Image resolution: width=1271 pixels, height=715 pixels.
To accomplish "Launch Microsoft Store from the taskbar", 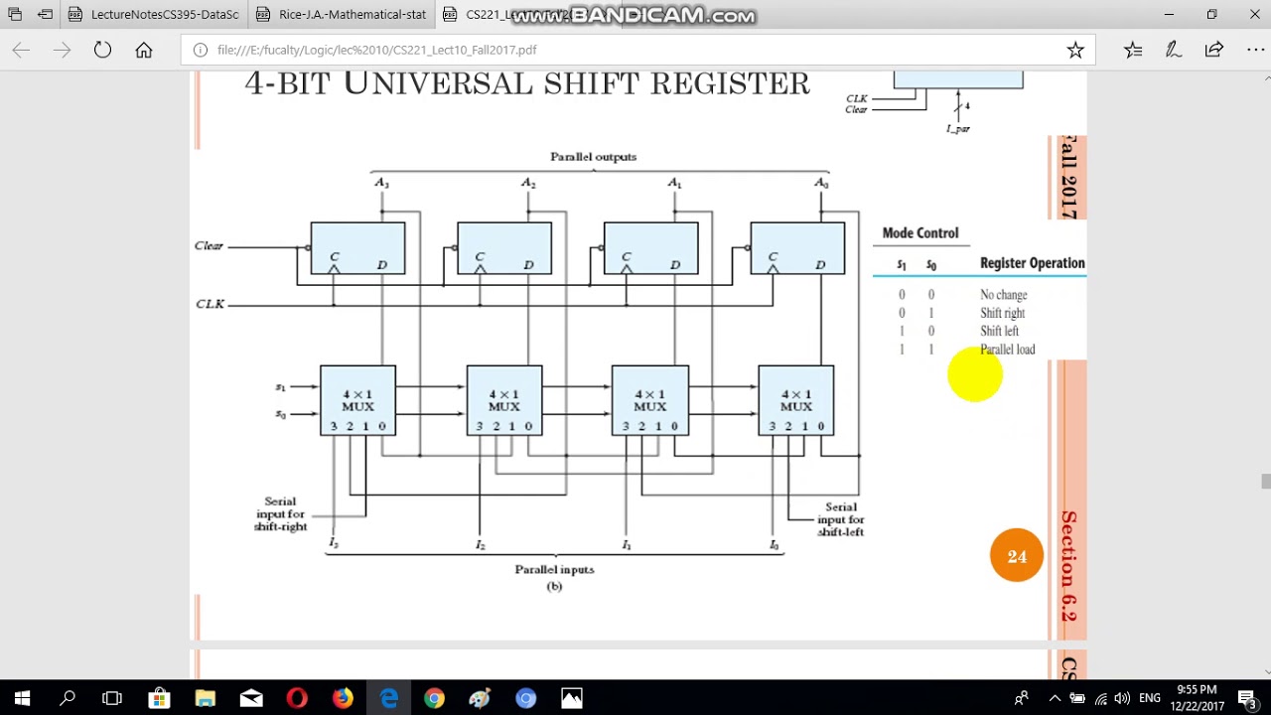I will (x=159, y=698).
